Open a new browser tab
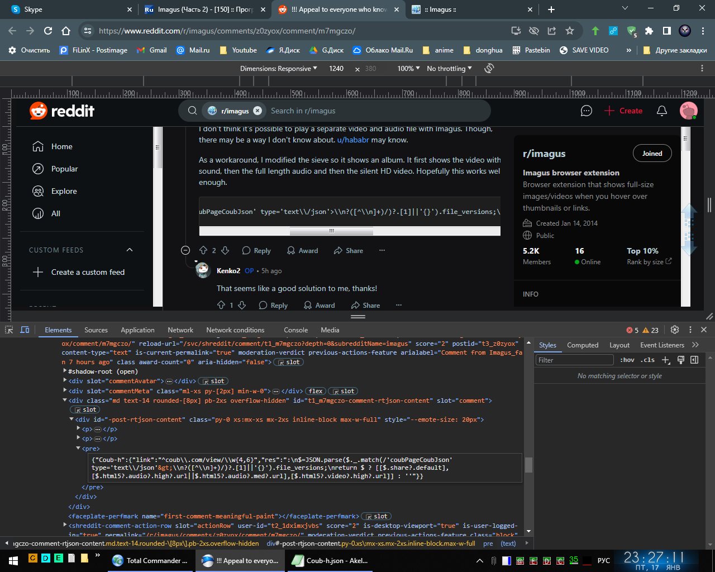The height and width of the screenshot is (572, 715). click(x=551, y=9)
